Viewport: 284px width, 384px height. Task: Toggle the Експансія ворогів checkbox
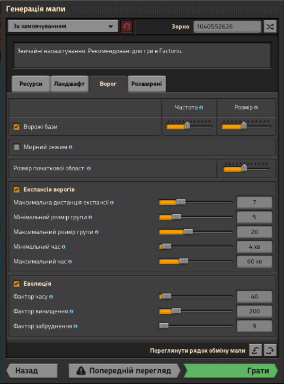coord(17,189)
